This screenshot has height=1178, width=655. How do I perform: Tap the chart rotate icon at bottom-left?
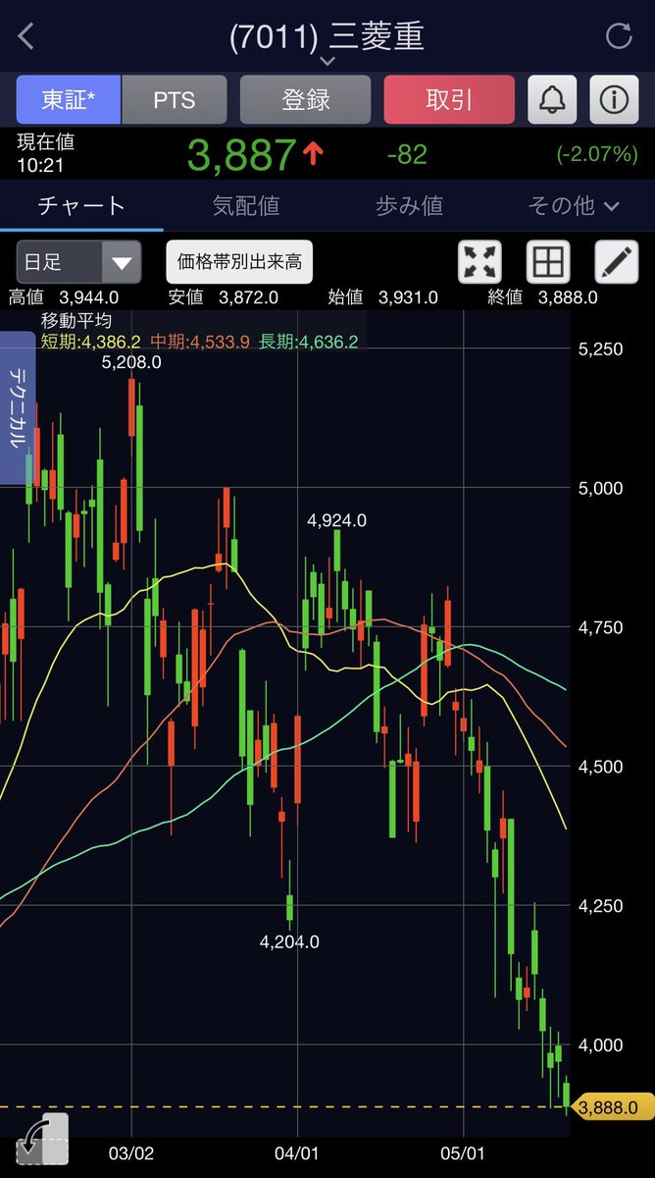tap(41, 1140)
